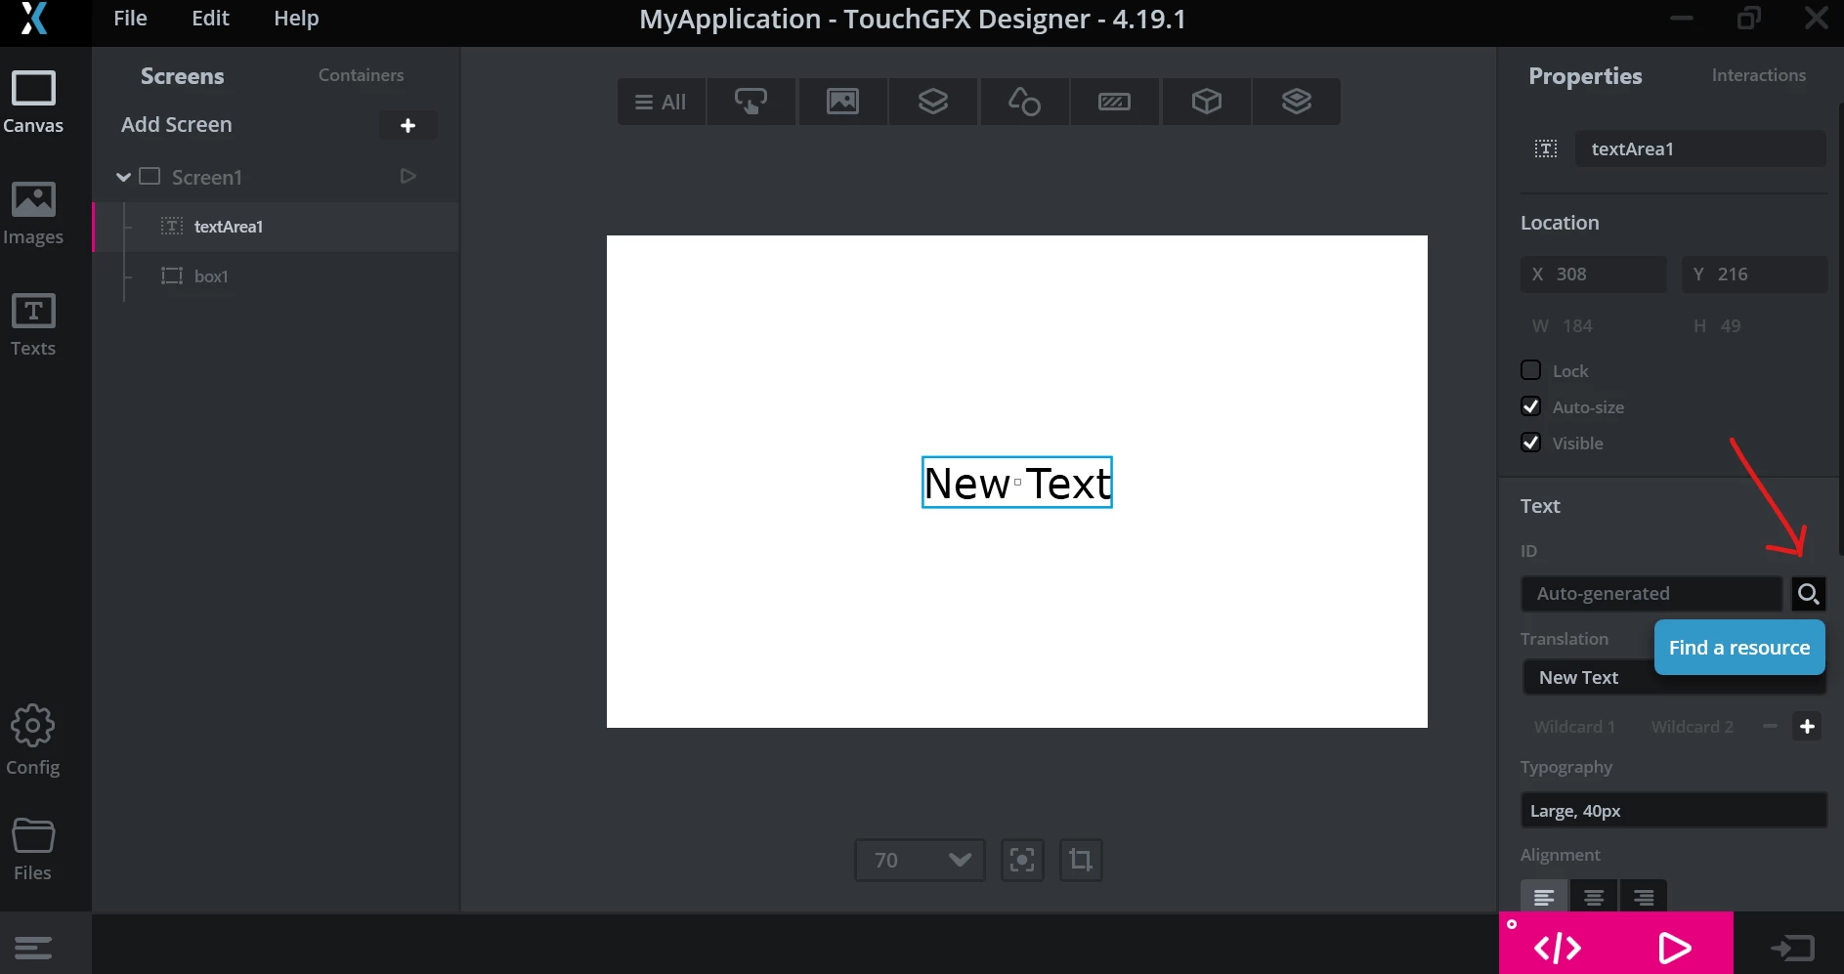Screen dimensions: 1844x974
Task: Set text alignment to center
Action: tap(1594, 897)
